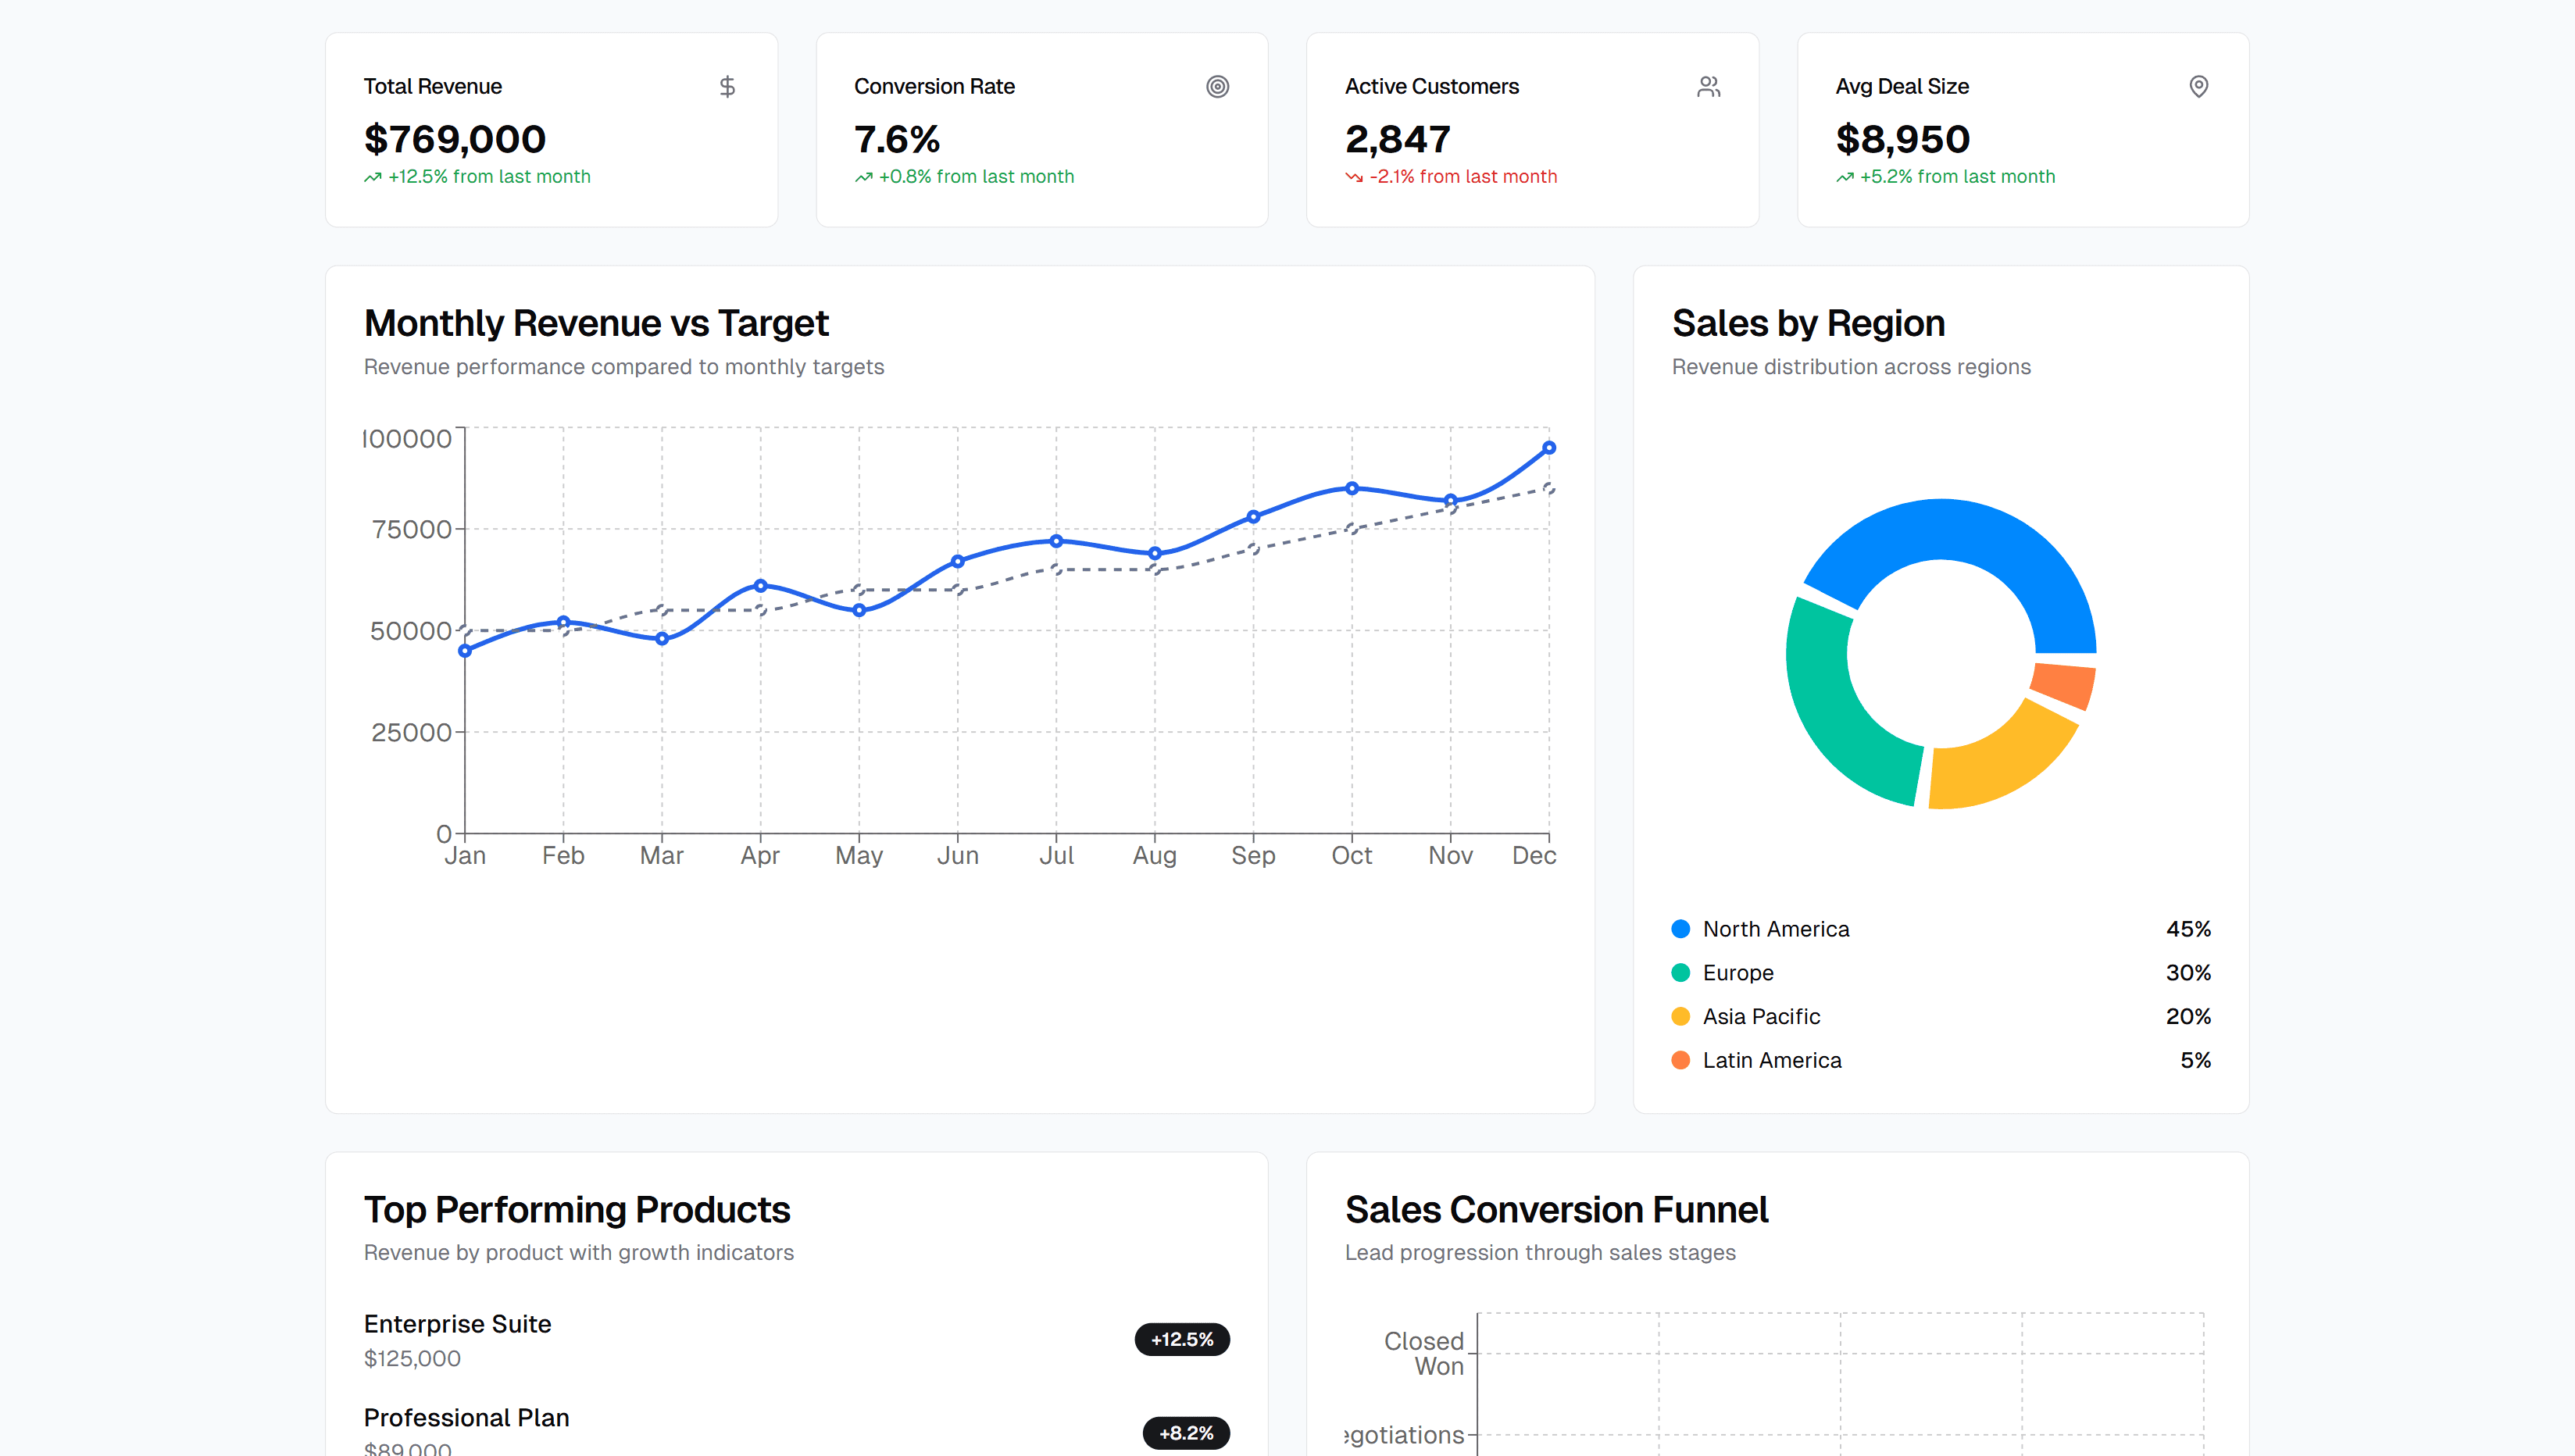Click the red downward arrow under Active Customers
The width and height of the screenshot is (2575, 1456).
[x=1354, y=177]
